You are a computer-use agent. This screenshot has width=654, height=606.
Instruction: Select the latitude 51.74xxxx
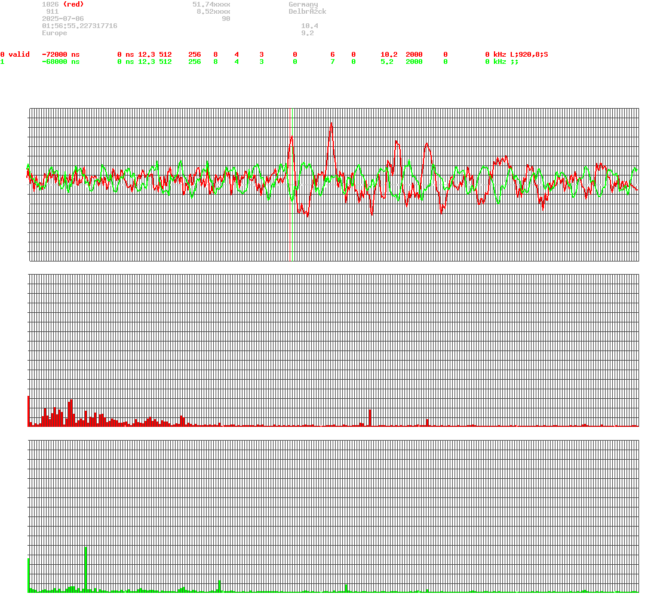point(211,4)
